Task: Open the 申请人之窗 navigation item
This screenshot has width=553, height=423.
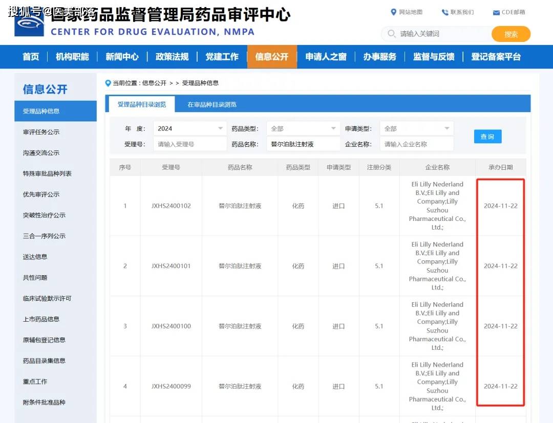Action: click(x=326, y=57)
